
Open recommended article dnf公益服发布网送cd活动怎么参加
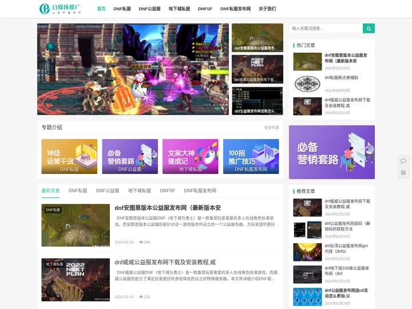[x=346, y=293]
